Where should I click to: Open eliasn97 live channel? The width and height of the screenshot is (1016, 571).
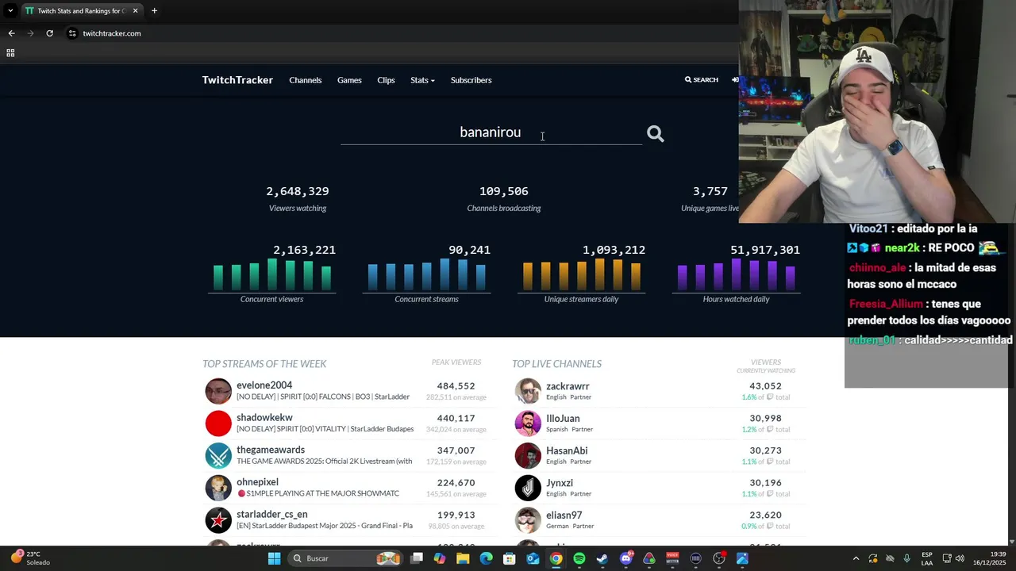click(x=564, y=515)
